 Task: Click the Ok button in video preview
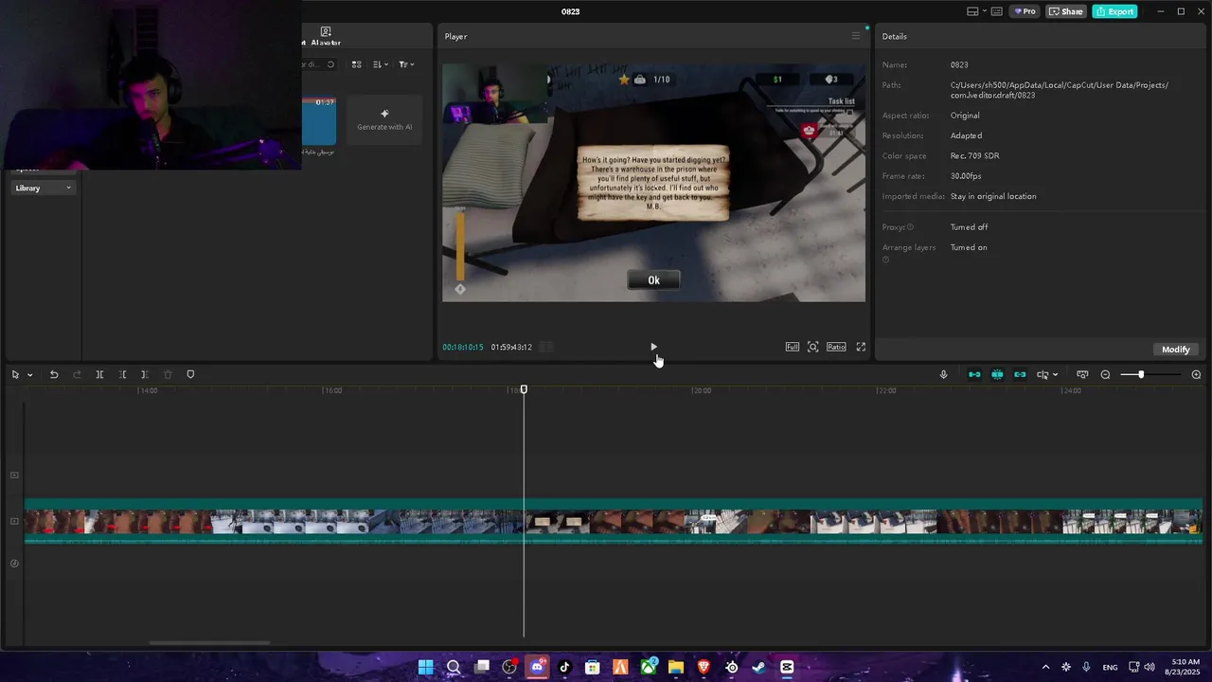click(x=653, y=279)
